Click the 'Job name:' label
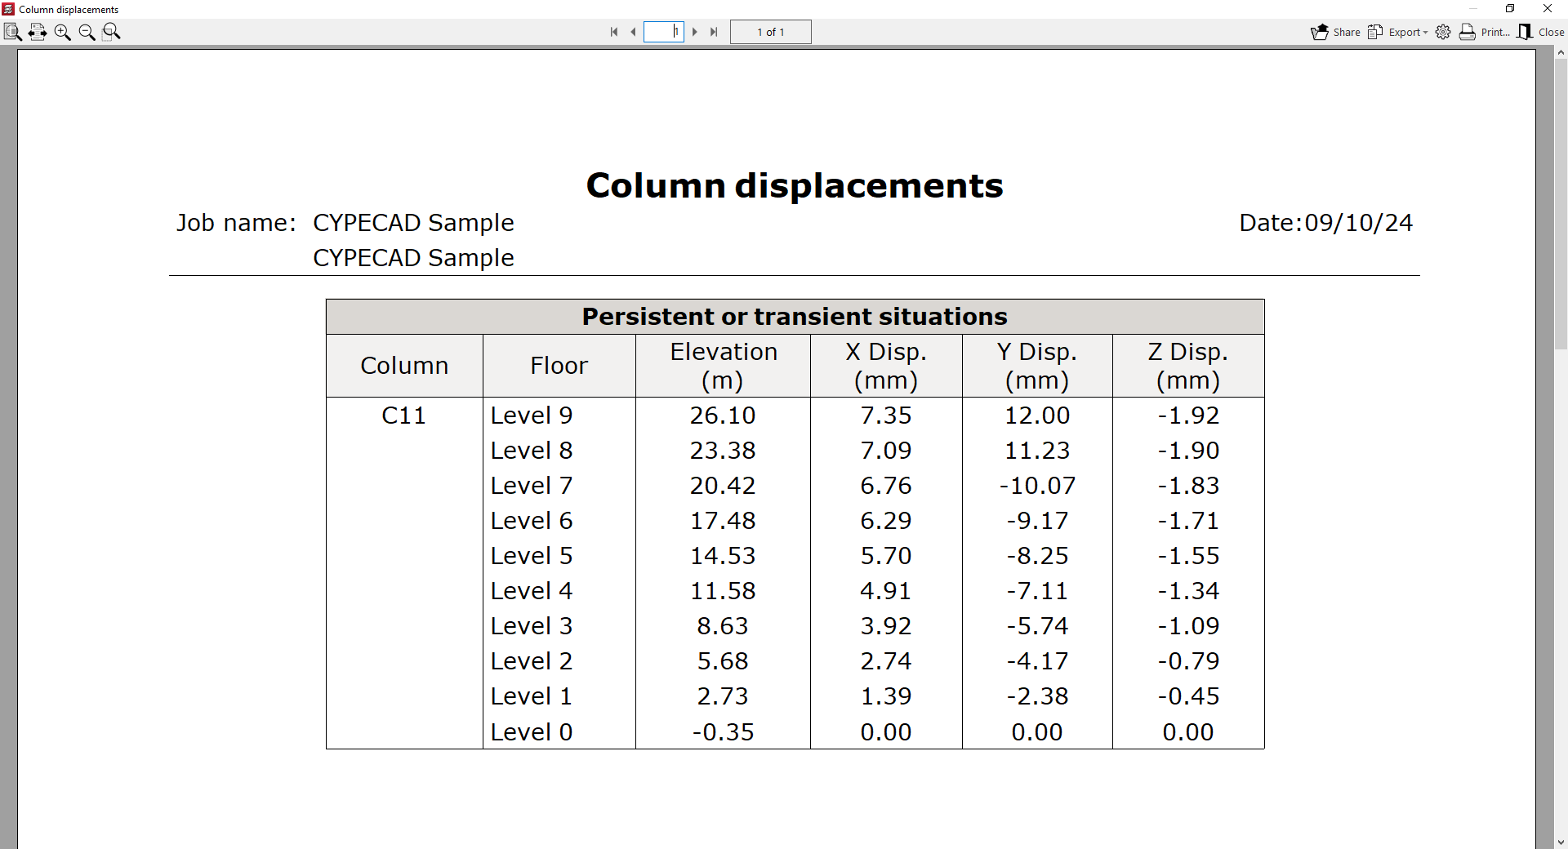1568x849 pixels. (236, 223)
